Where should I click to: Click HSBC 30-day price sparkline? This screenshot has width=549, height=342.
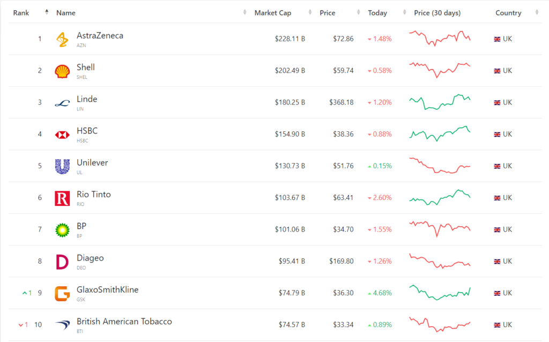click(x=440, y=133)
